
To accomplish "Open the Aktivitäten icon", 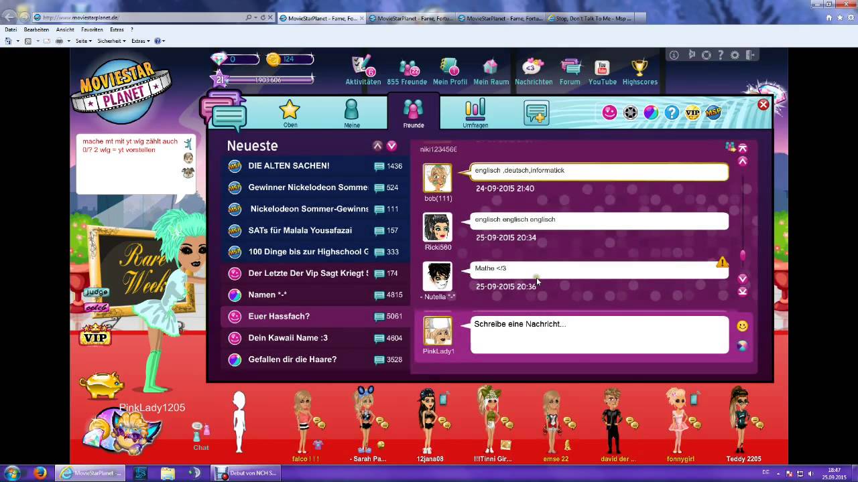I will pyautogui.click(x=363, y=72).
